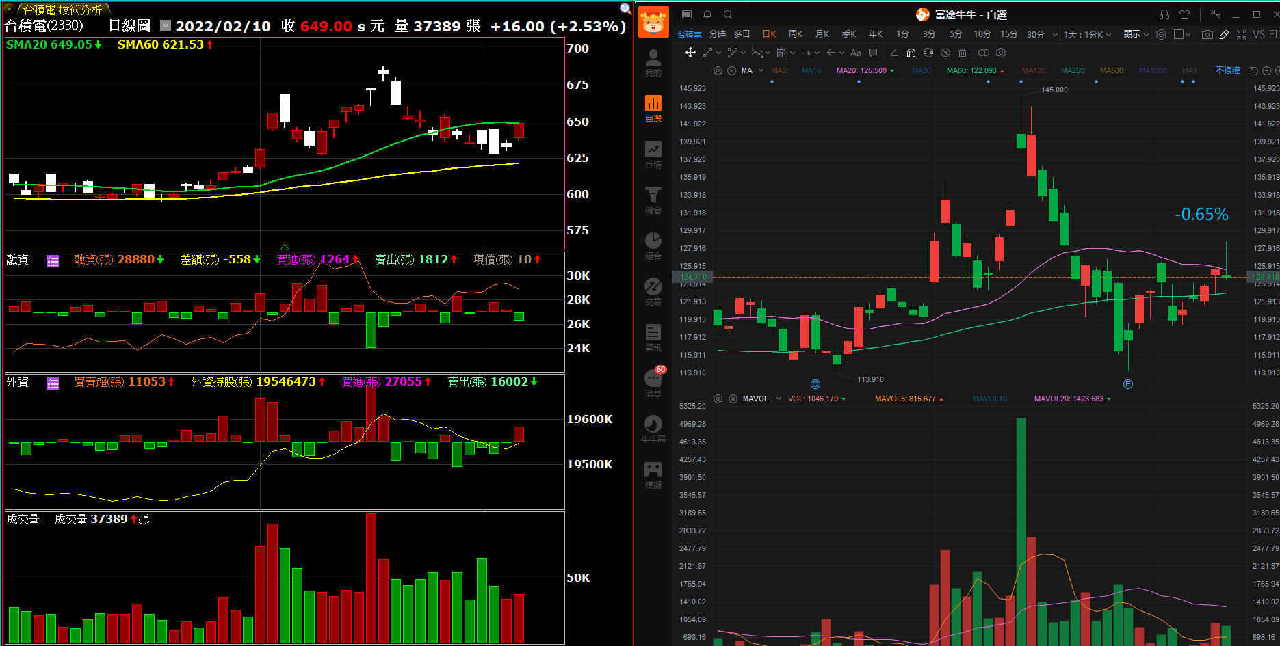
Task: Select the comment bubble annotation tool
Action: 873,53
